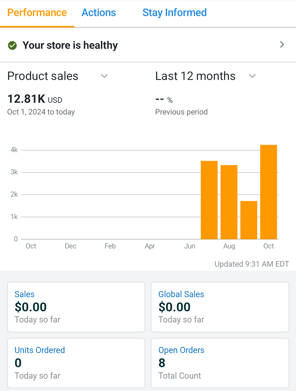The width and height of the screenshot is (296, 391).
Task: Open the Sales today card
Action: 76,307
